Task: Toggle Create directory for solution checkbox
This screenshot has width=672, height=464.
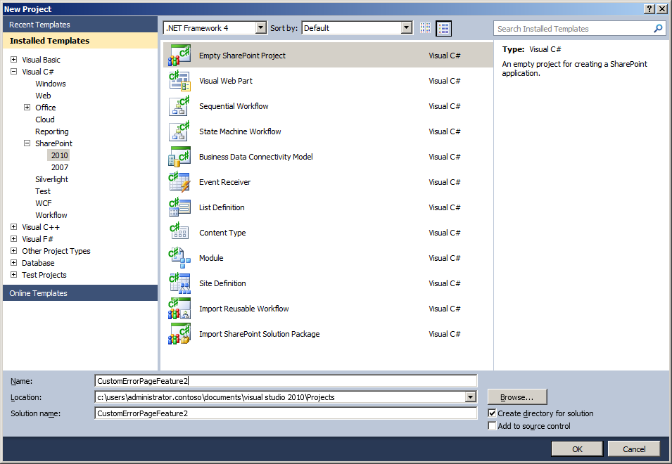Action: [x=492, y=413]
